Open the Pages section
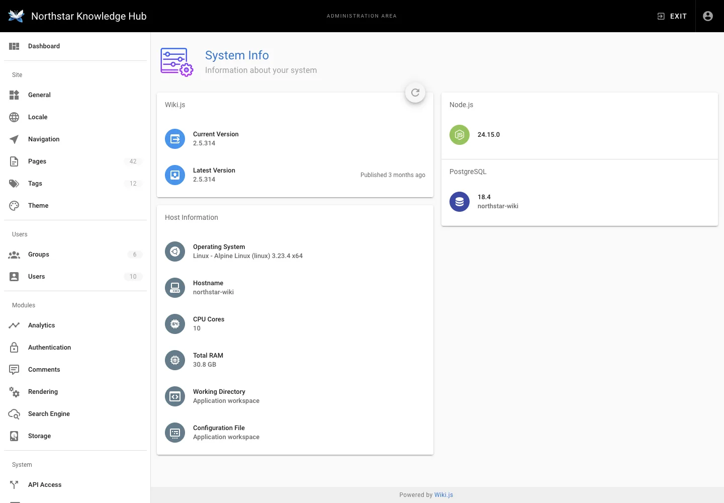 click(x=75, y=161)
